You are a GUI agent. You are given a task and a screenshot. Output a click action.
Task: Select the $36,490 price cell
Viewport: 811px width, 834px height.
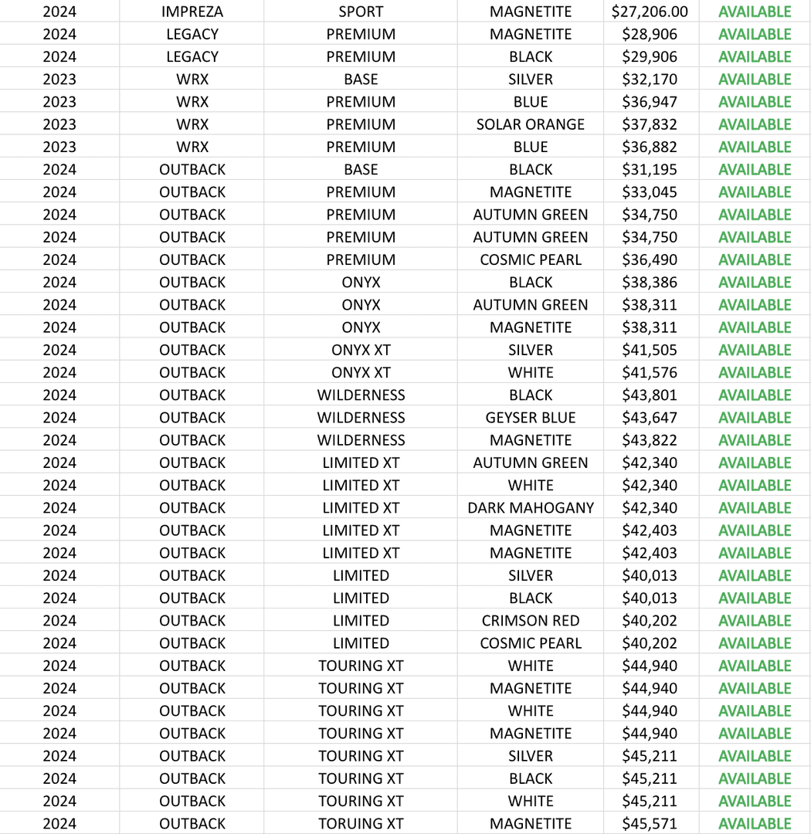650,260
